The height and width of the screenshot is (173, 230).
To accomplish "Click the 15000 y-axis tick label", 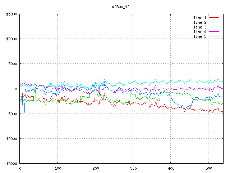I will tap(11, 14).
